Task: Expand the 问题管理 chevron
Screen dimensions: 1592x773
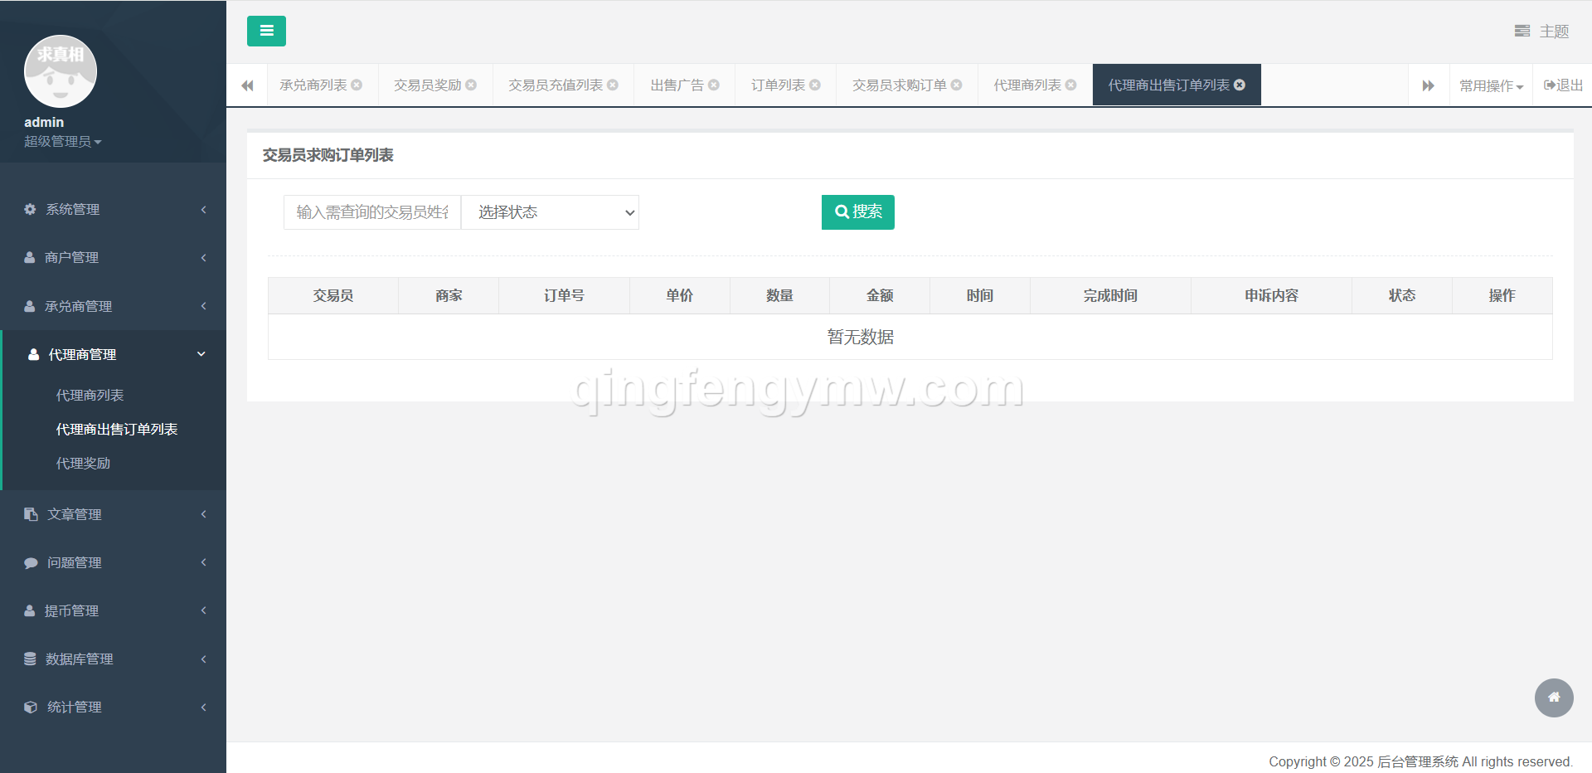Action: point(203,562)
